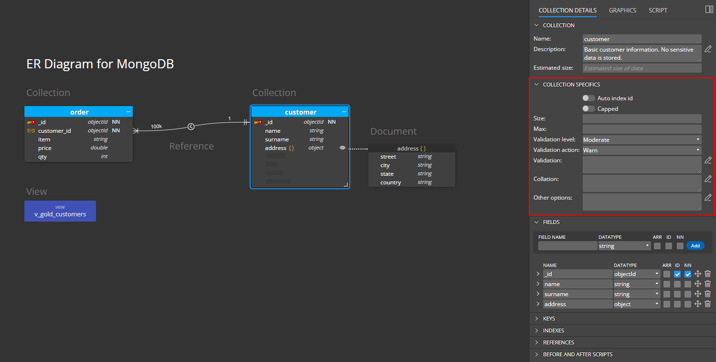This screenshot has height=362, width=716.
Task: Uncheck the NN checkbox for _id field
Action: pos(687,274)
